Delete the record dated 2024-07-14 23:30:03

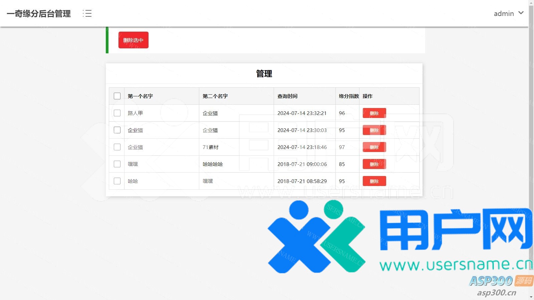[x=374, y=130]
